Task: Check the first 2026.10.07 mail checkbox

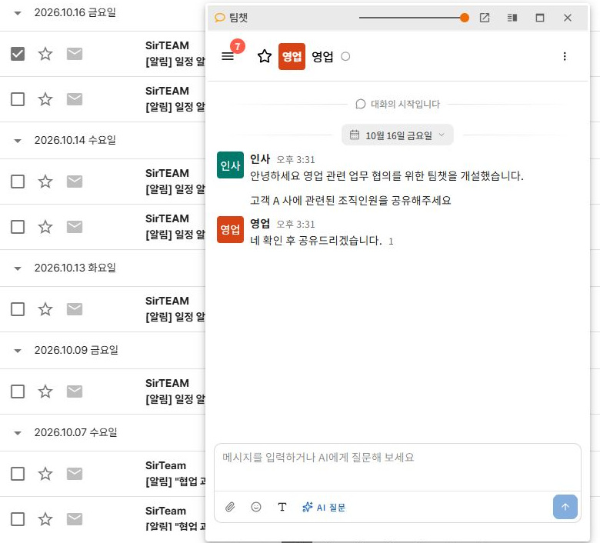Action: 18,474
